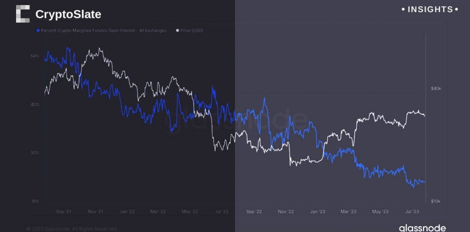Select the Nov '22 date marker
The height and width of the screenshot is (232, 470).
(286, 211)
